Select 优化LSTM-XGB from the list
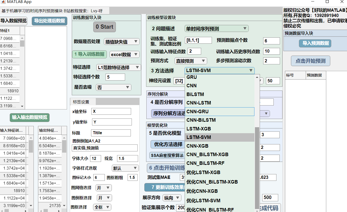 (x=219, y=172)
